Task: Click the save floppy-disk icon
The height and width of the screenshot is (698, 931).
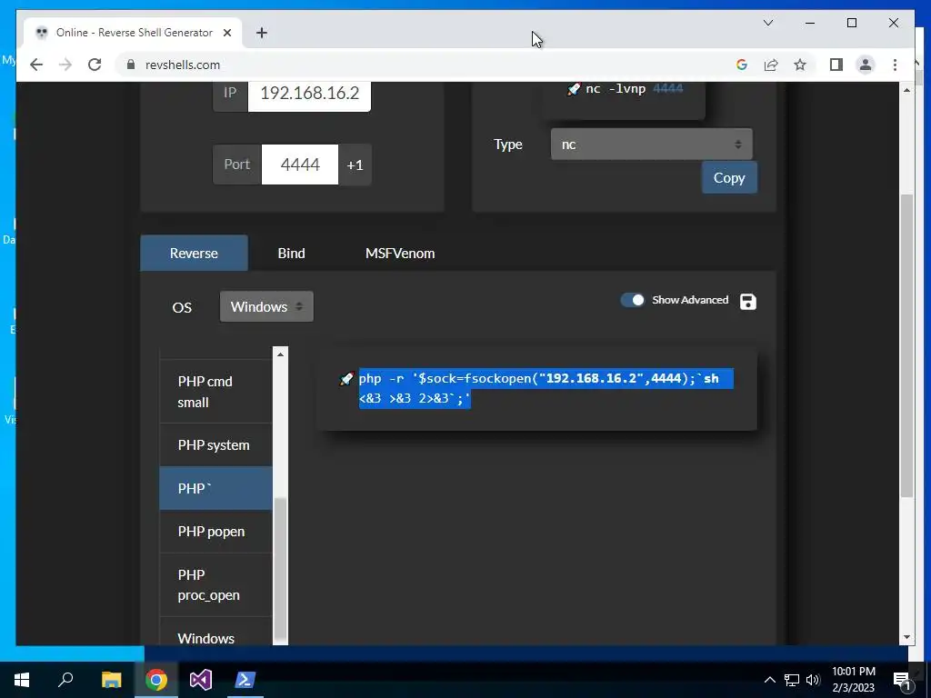Action: 748,302
